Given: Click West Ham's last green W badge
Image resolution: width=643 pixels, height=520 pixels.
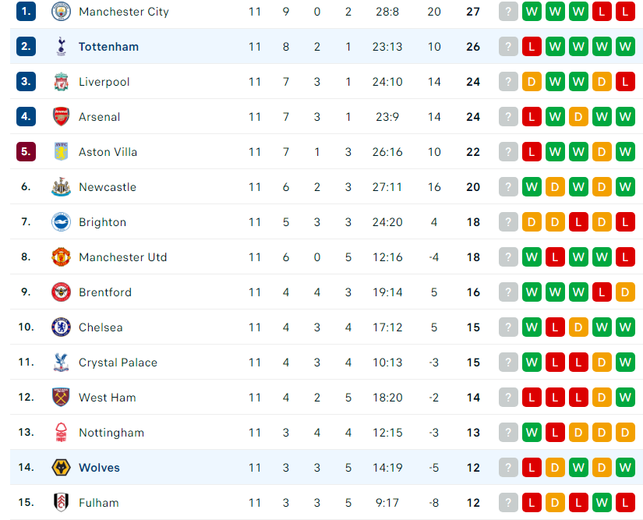Looking at the screenshot, I should pos(625,397).
